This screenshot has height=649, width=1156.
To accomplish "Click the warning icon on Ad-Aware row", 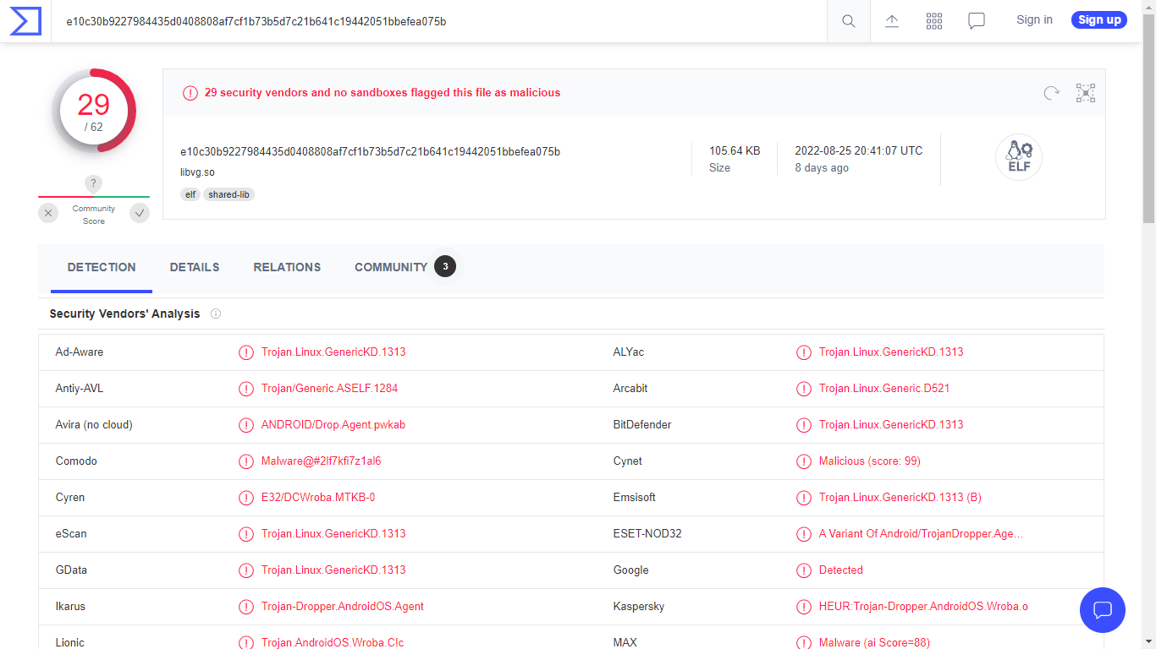I will point(246,352).
